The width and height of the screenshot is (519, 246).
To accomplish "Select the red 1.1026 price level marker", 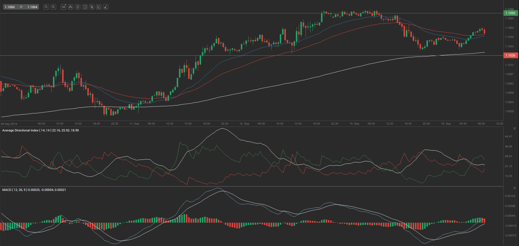I will pyautogui.click(x=510, y=55).
